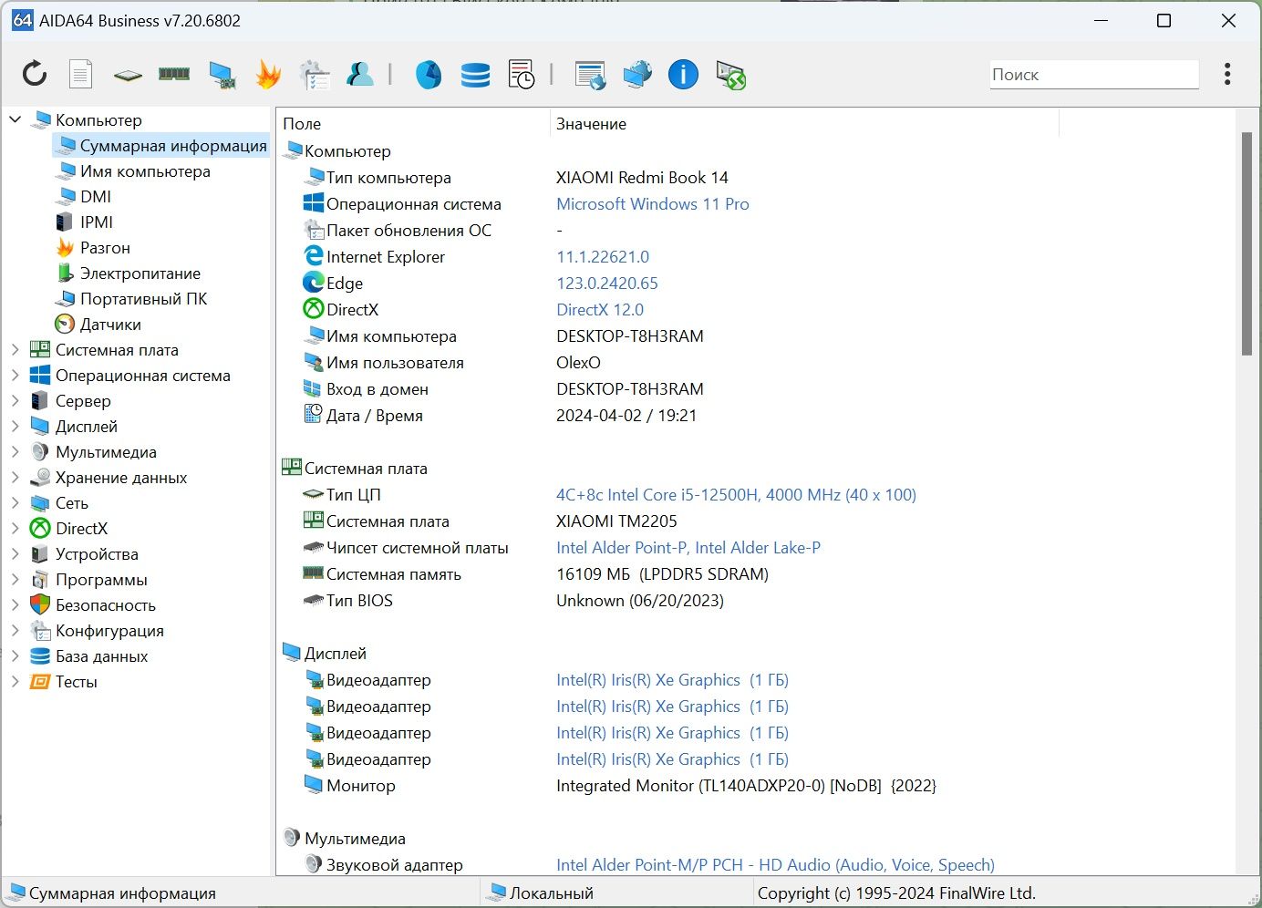
Task: Open CPU motherboard chip toolbar icon
Action: click(128, 75)
